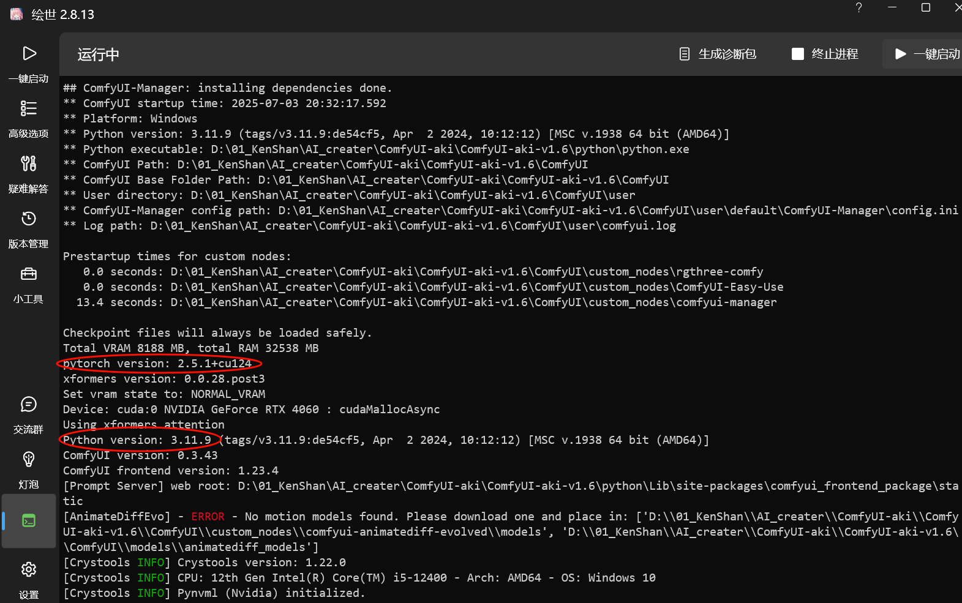Image resolution: width=962 pixels, height=603 pixels.
Task: Click the 绘世 app logo icon
Action: pos(17,14)
